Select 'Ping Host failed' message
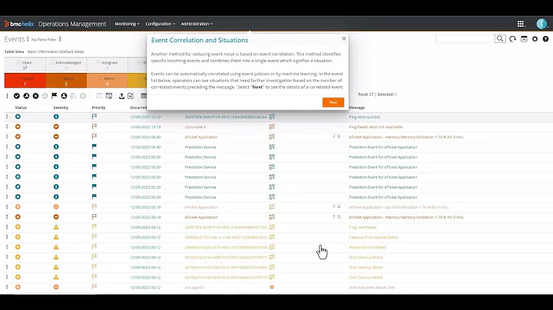Screen dimensions: 553x310 tap(363, 227)
